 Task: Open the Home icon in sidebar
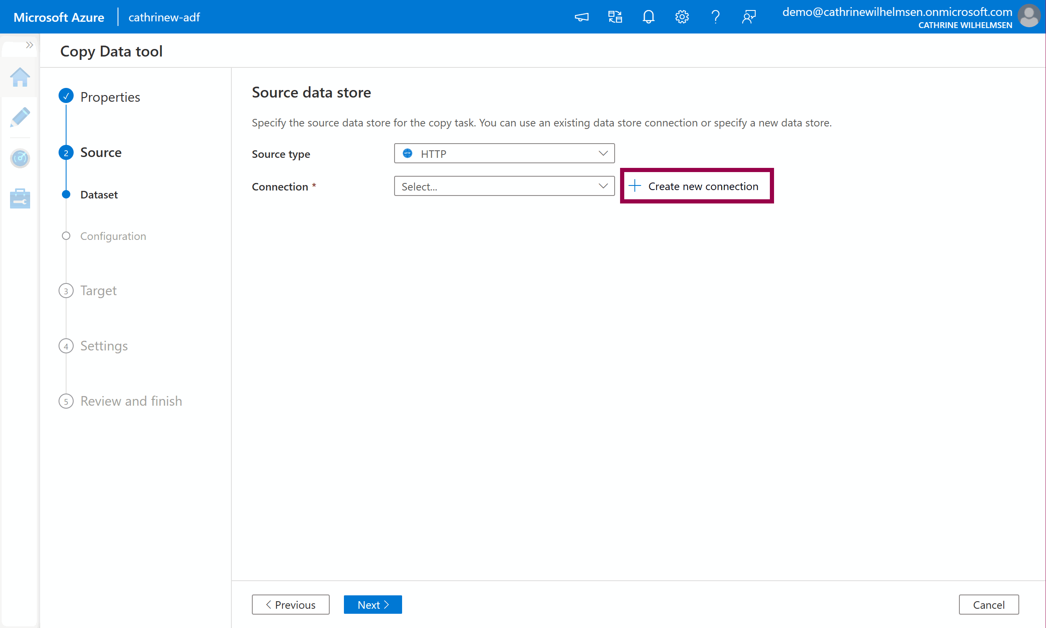pyautogui.click(x=20, y=78)
